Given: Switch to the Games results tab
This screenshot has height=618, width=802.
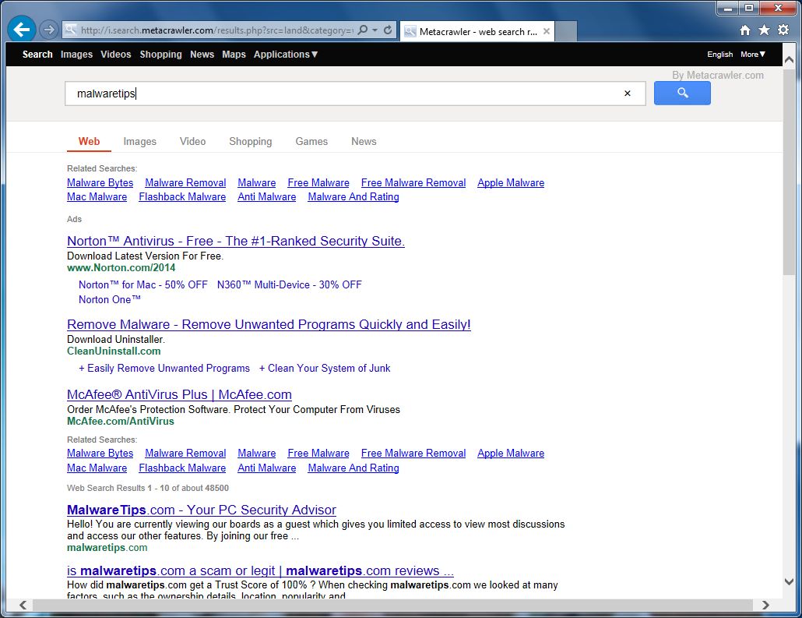Looking at the screenshot, I should [x=311, y=141].
